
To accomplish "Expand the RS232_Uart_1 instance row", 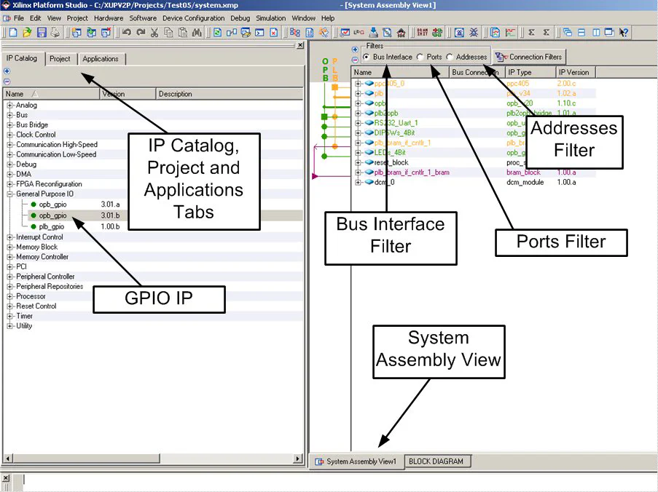I will pos(359,123).
